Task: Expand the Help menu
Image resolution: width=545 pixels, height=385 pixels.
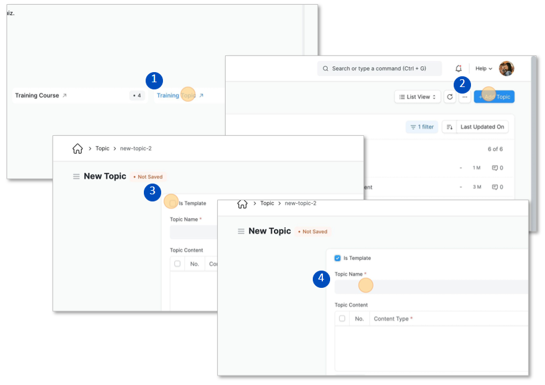Action: (x=484, y=69)
